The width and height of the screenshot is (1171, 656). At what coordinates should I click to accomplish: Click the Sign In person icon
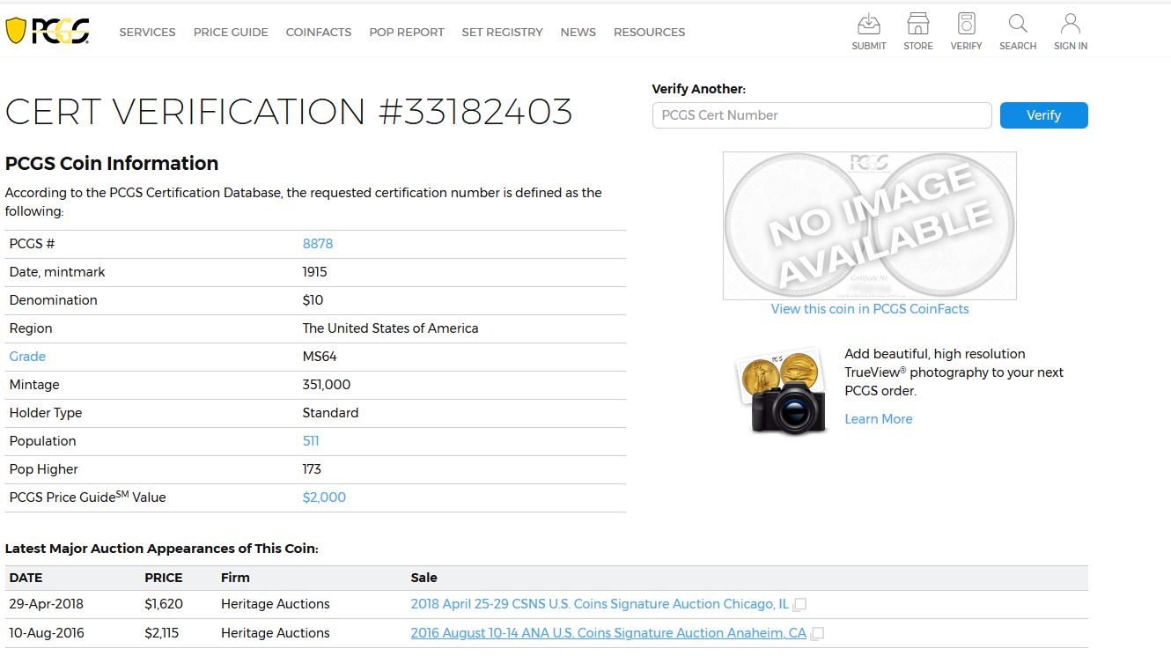coord(1070,24)
